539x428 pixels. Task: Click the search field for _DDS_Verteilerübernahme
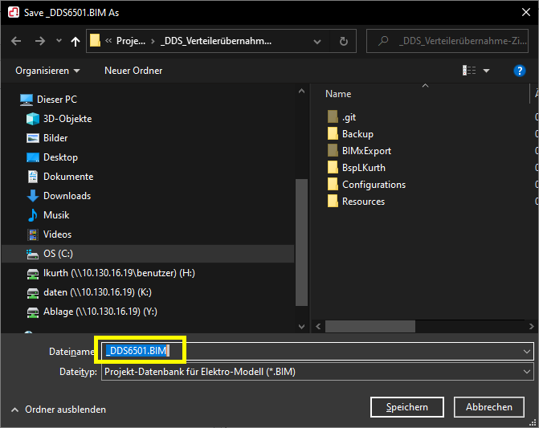[x=447, y=41]
